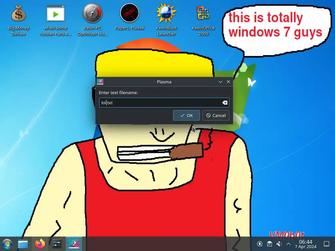Open the clock showing 06:44
This screenshot has width=335, height=251.
(306, 244)
